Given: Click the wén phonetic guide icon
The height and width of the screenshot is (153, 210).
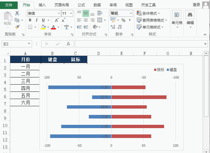Looking at the screenshot, I should 66,27.
